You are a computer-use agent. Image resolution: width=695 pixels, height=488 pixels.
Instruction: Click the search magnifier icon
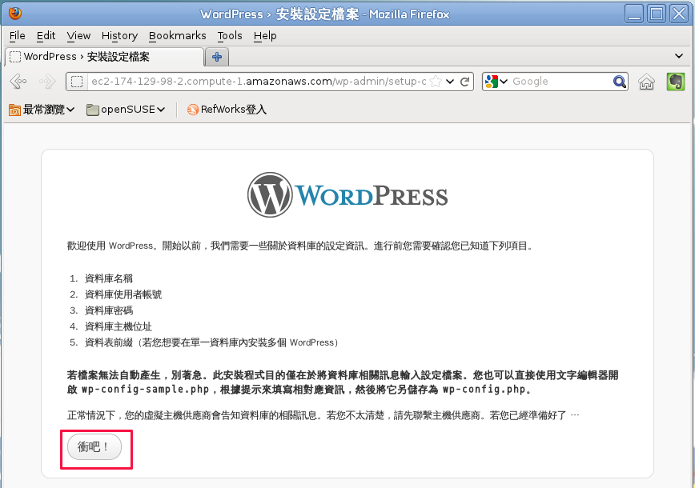point(619,82)
